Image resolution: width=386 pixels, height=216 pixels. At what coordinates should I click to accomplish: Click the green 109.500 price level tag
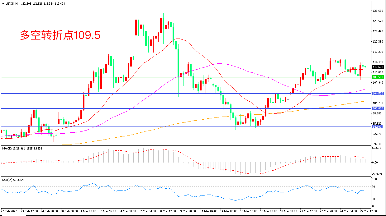click(378, 77)
